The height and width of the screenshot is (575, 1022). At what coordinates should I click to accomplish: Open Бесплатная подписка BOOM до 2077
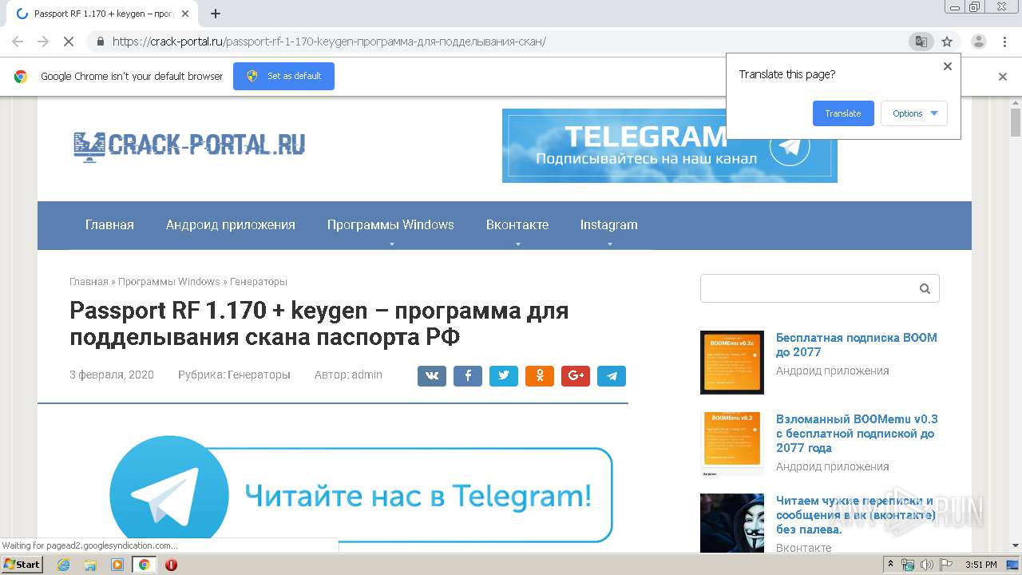857,345
